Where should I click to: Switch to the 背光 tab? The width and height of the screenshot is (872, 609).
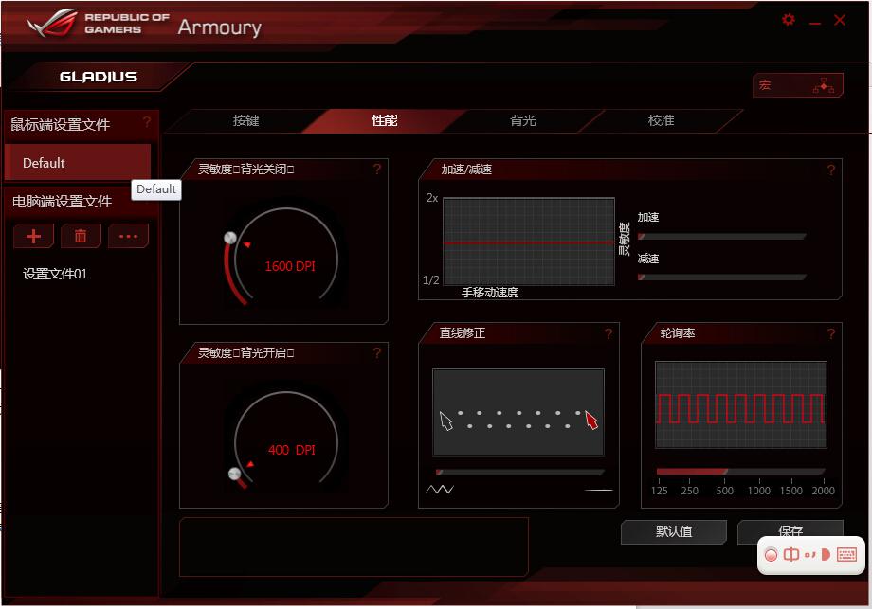pos(522,121)
